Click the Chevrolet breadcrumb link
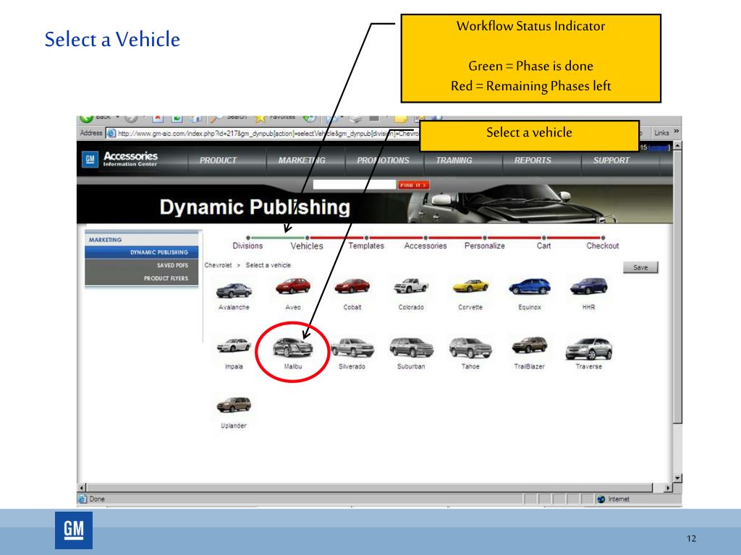This screenshot has height=555, width=741. pyautogui.click(x=218, y=265)
